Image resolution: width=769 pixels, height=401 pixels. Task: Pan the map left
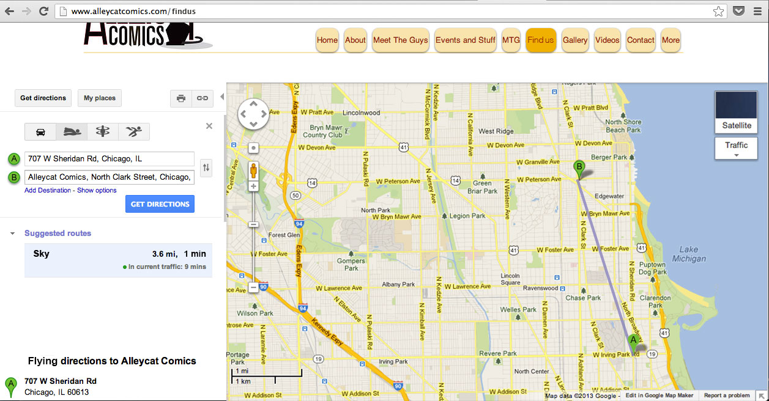(243, 114)
